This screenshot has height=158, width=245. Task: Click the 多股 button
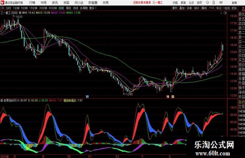click(189, 8)
